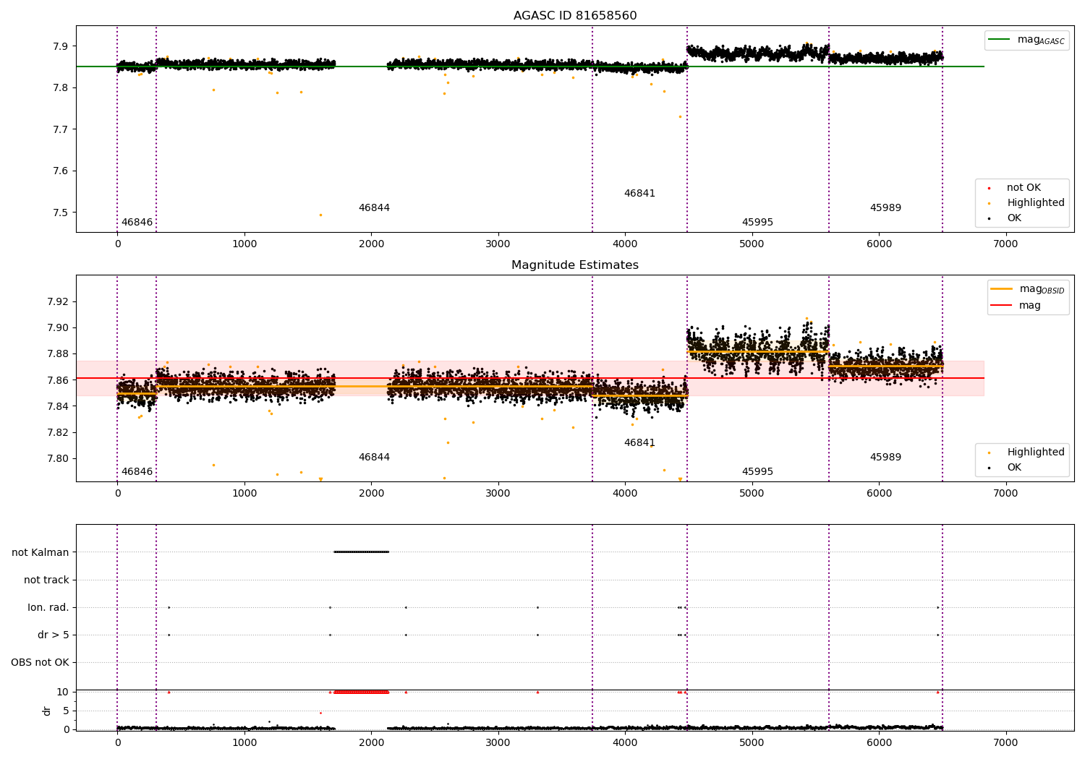This screenshot has width=1085, height=759.
Task: Select the 'mag OBSID' orange legend entry
Action: point(1028,289)
